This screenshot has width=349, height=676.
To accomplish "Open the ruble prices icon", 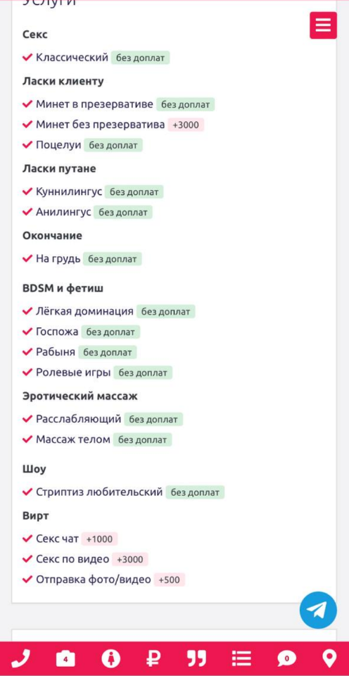I will click(153, 659).
